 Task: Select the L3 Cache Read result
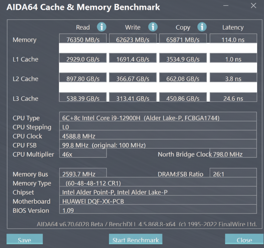[x=83, y=98]
